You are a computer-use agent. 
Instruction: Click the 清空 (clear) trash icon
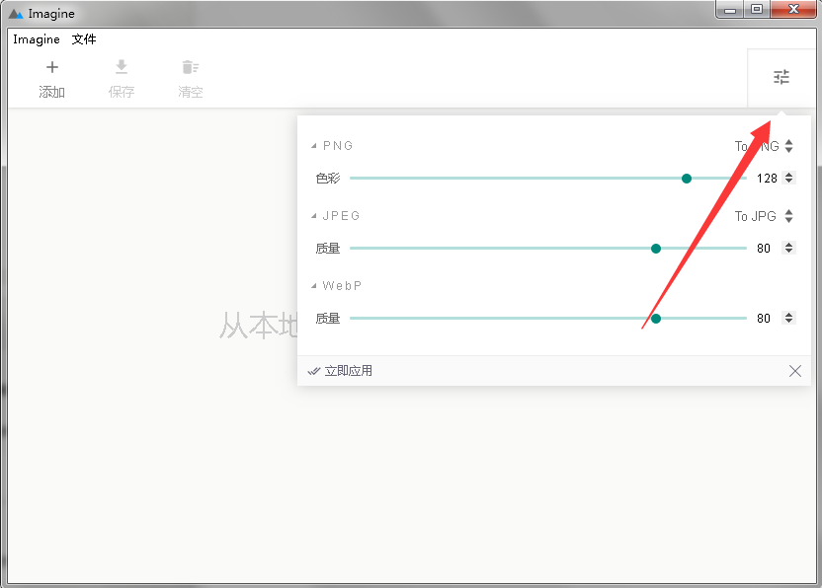coord(191,67)
